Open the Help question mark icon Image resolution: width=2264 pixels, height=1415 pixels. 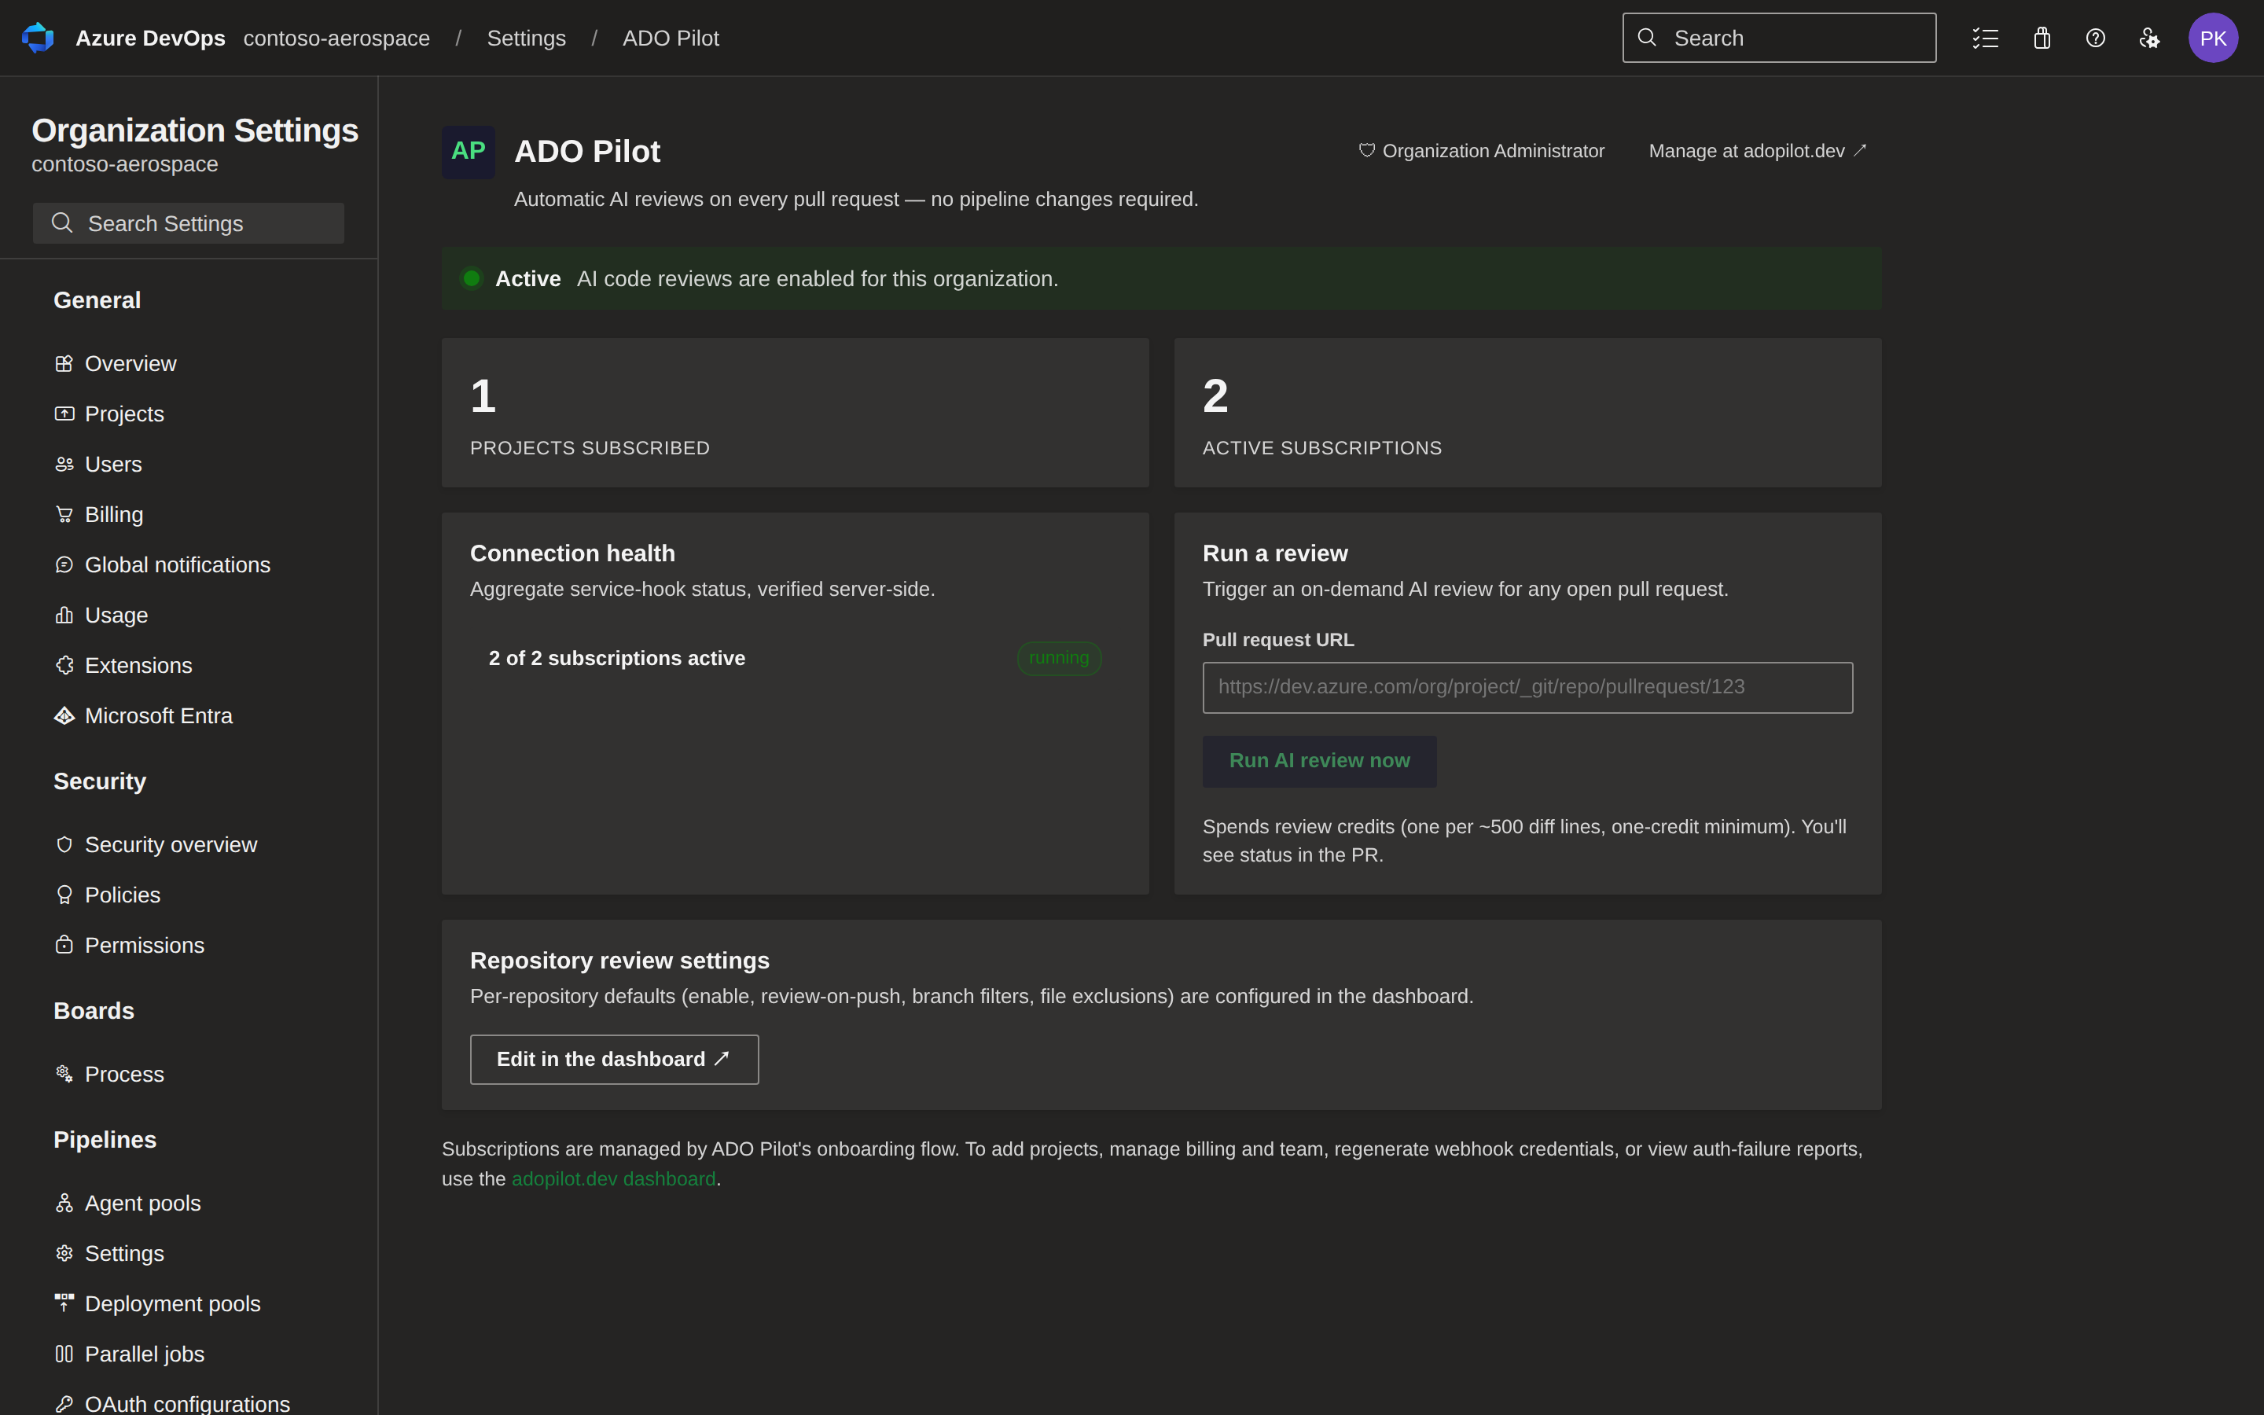[2096, 38]
